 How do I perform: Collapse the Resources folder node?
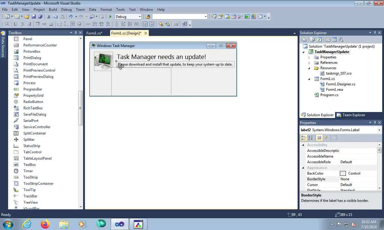click(309, 68)
